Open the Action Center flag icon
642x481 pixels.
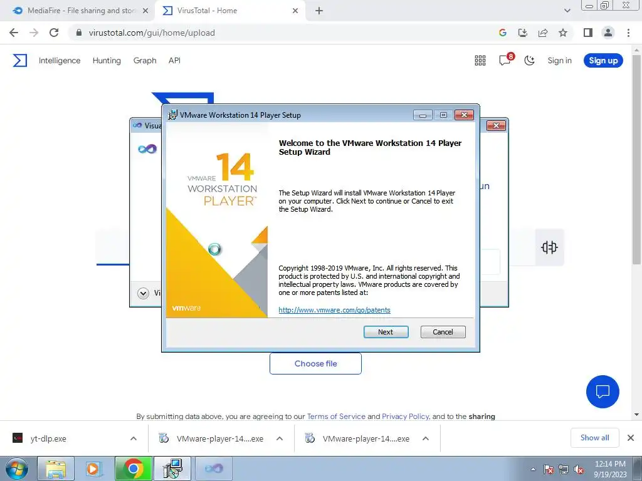pyautogui.click(x=549, y=469)
